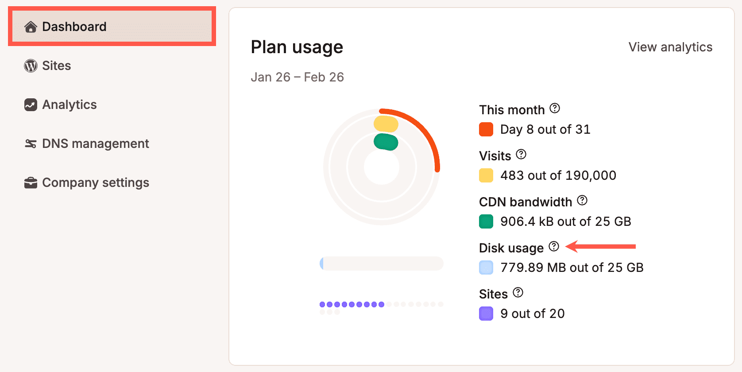Open the help icon next to This month
Image resolution: width=742 pixels, height=372 pixels.
pos(555,108)
